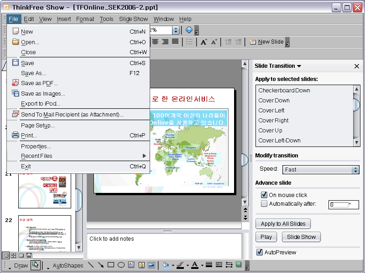
Task: Choose the Rectangle shape tool
Action: pyautogui.click(x=111, y=265)
